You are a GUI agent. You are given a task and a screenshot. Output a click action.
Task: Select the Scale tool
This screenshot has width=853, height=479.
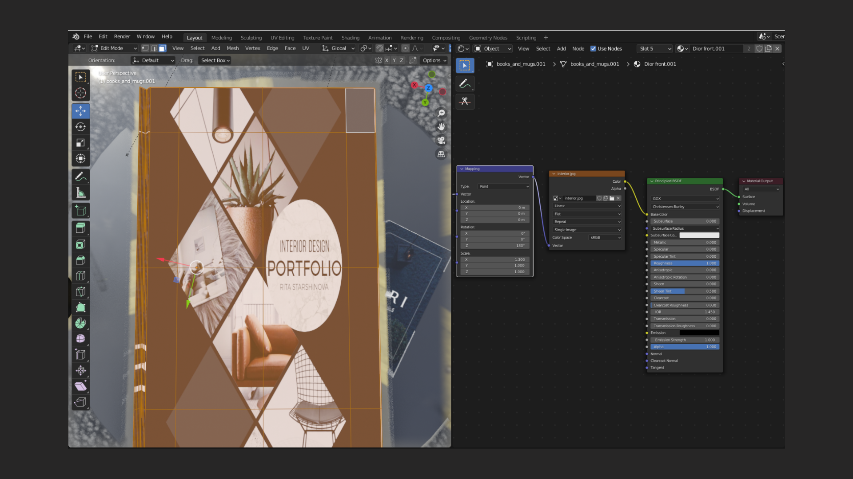coord(80,143)
